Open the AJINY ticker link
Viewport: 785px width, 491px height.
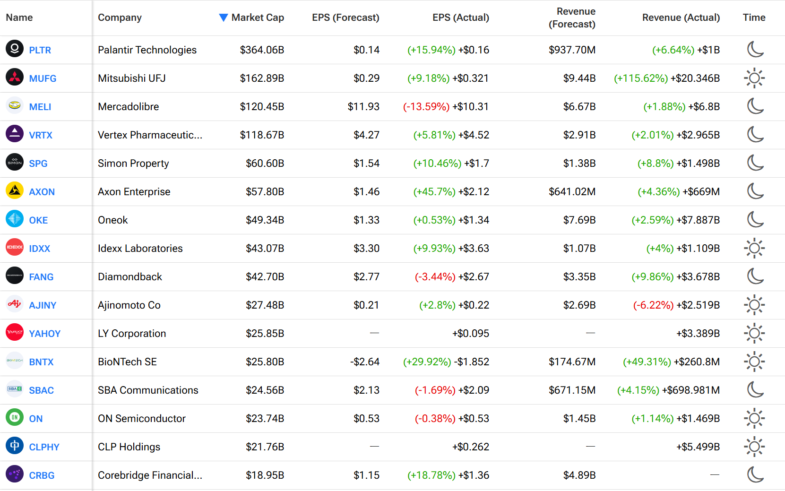(x=43, y=305)
